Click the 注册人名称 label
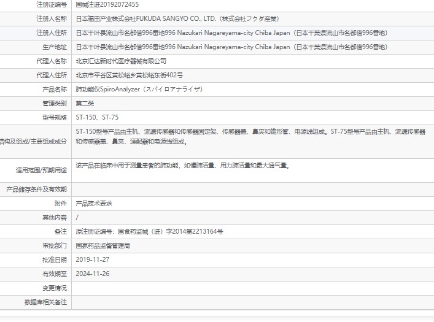434x322 pixels. point(52,19)
